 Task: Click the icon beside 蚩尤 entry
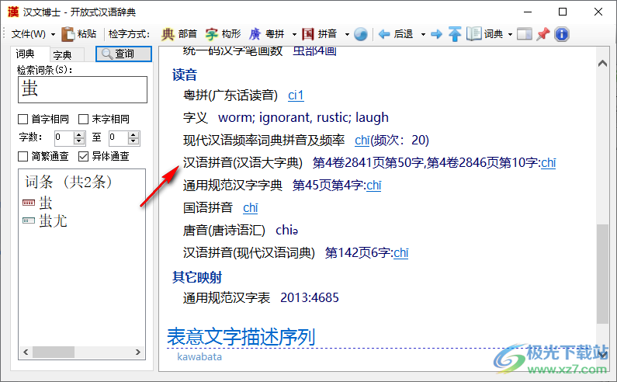[x=29, y=221]
